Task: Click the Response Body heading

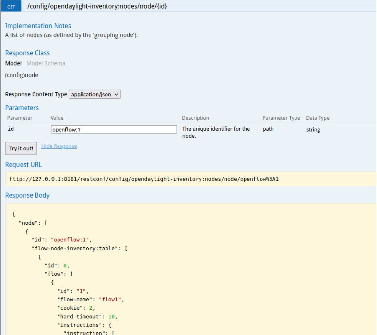Action: (27, 195)
